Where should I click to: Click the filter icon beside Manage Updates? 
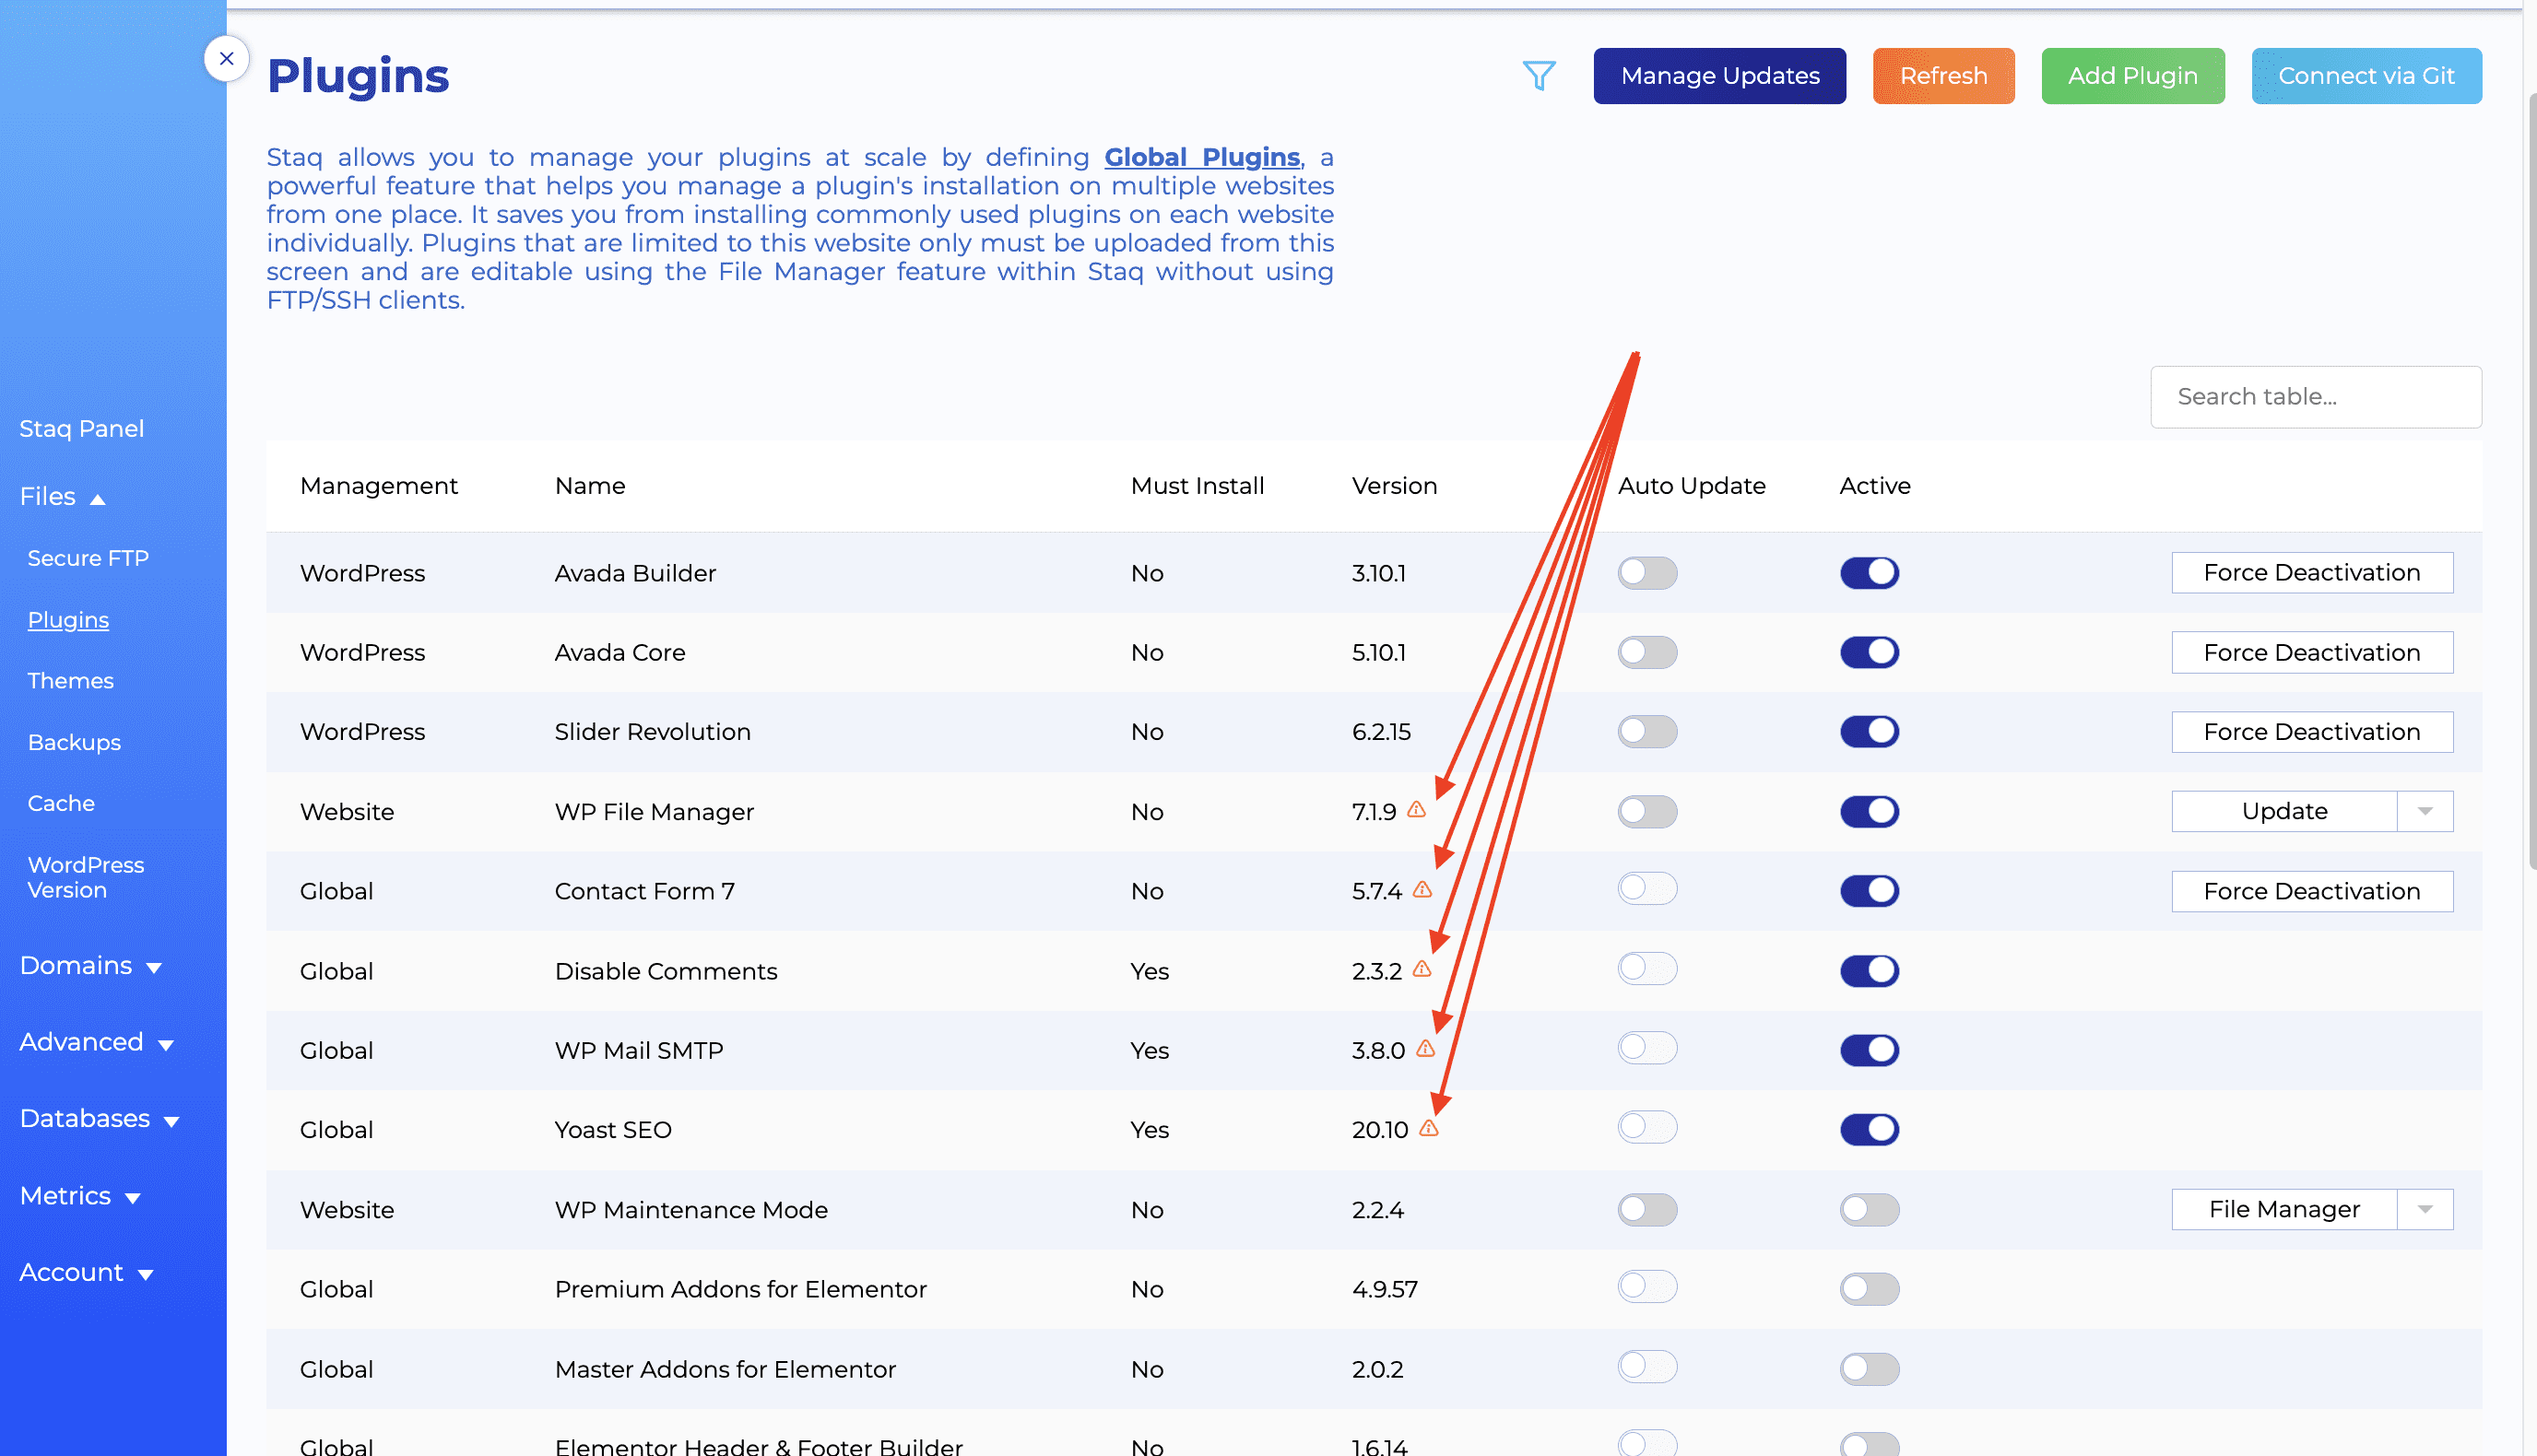[1540, 75]
